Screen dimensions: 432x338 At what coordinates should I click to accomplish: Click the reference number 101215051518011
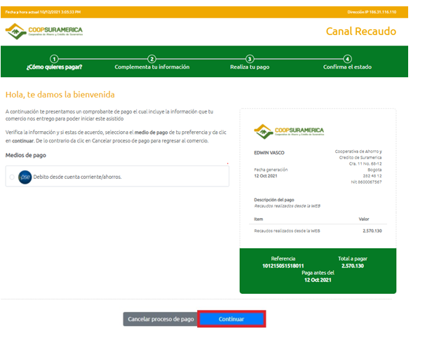coord(283,266)
